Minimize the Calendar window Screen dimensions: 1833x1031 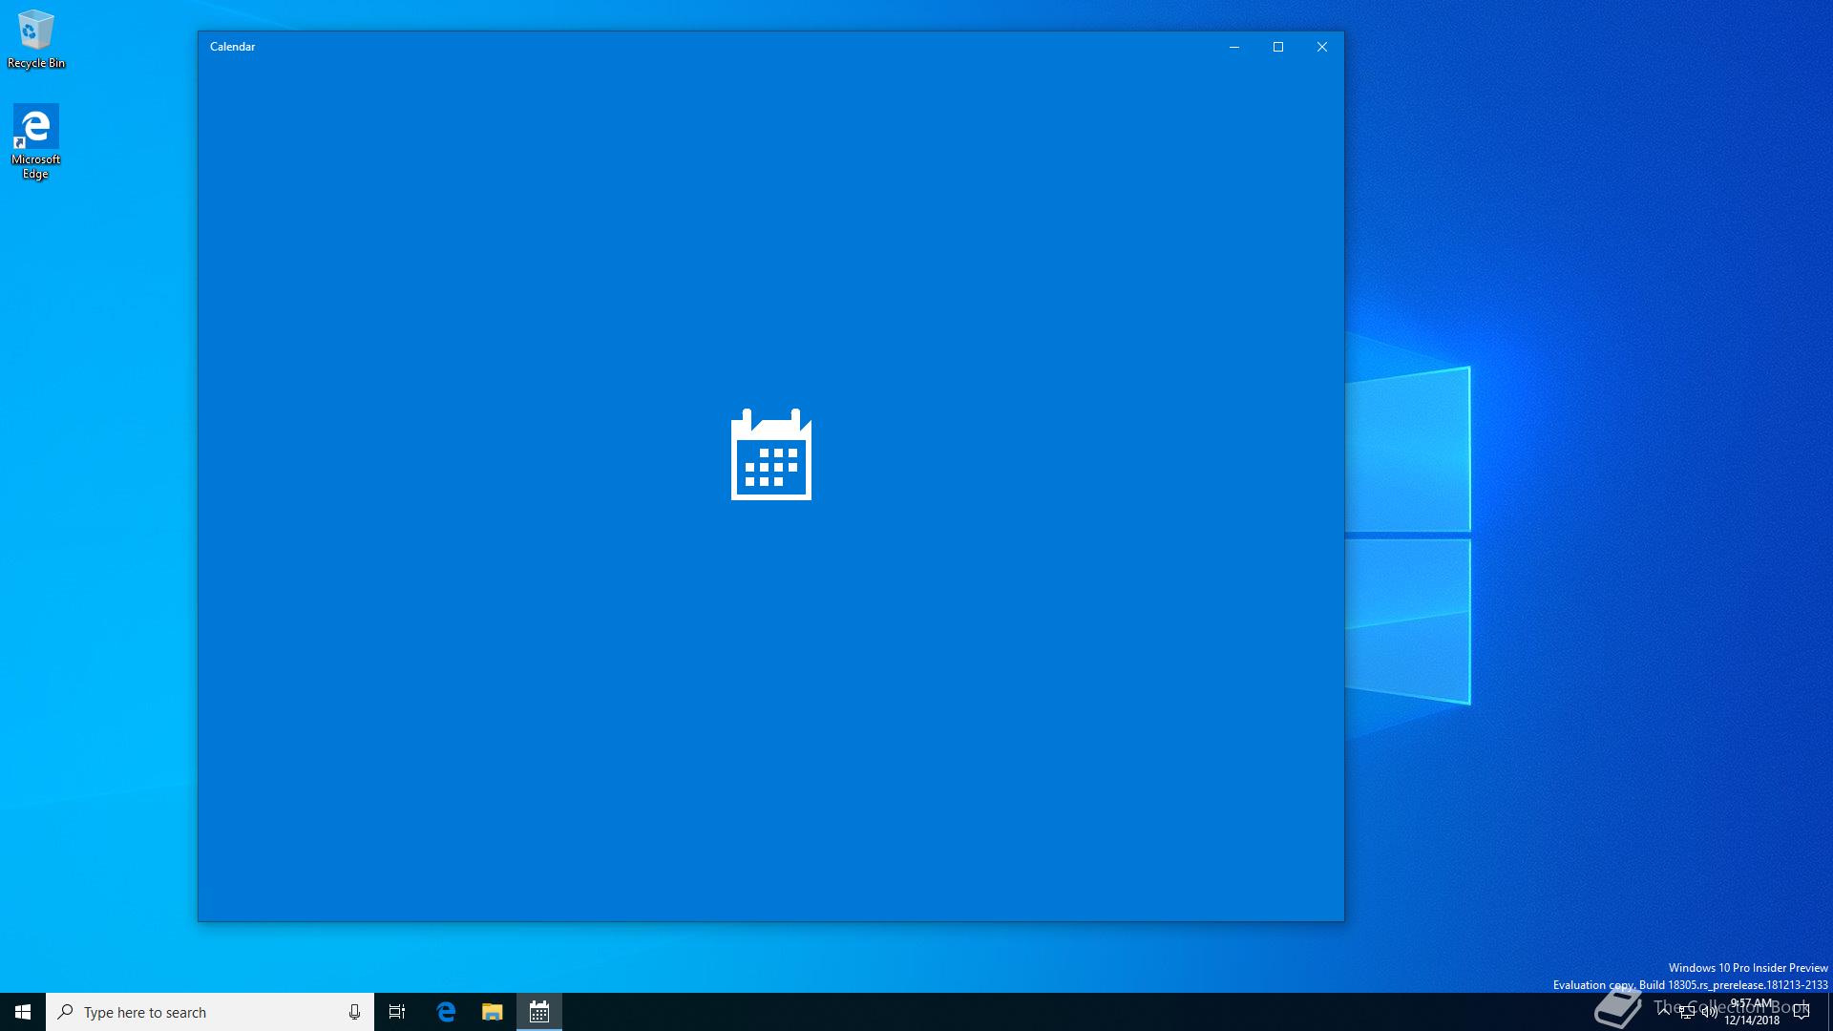coord(1234,47)
